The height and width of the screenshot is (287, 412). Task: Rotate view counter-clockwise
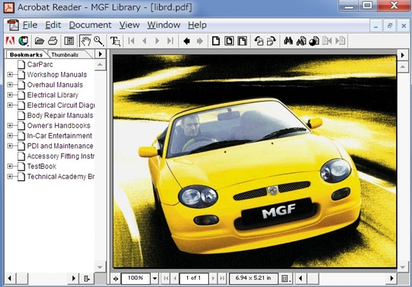coord(259,41)
